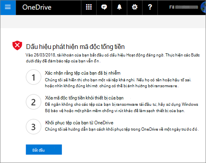Click the Bắt đầu button
Screen dimensions: 206x163
tap(44, 150)
